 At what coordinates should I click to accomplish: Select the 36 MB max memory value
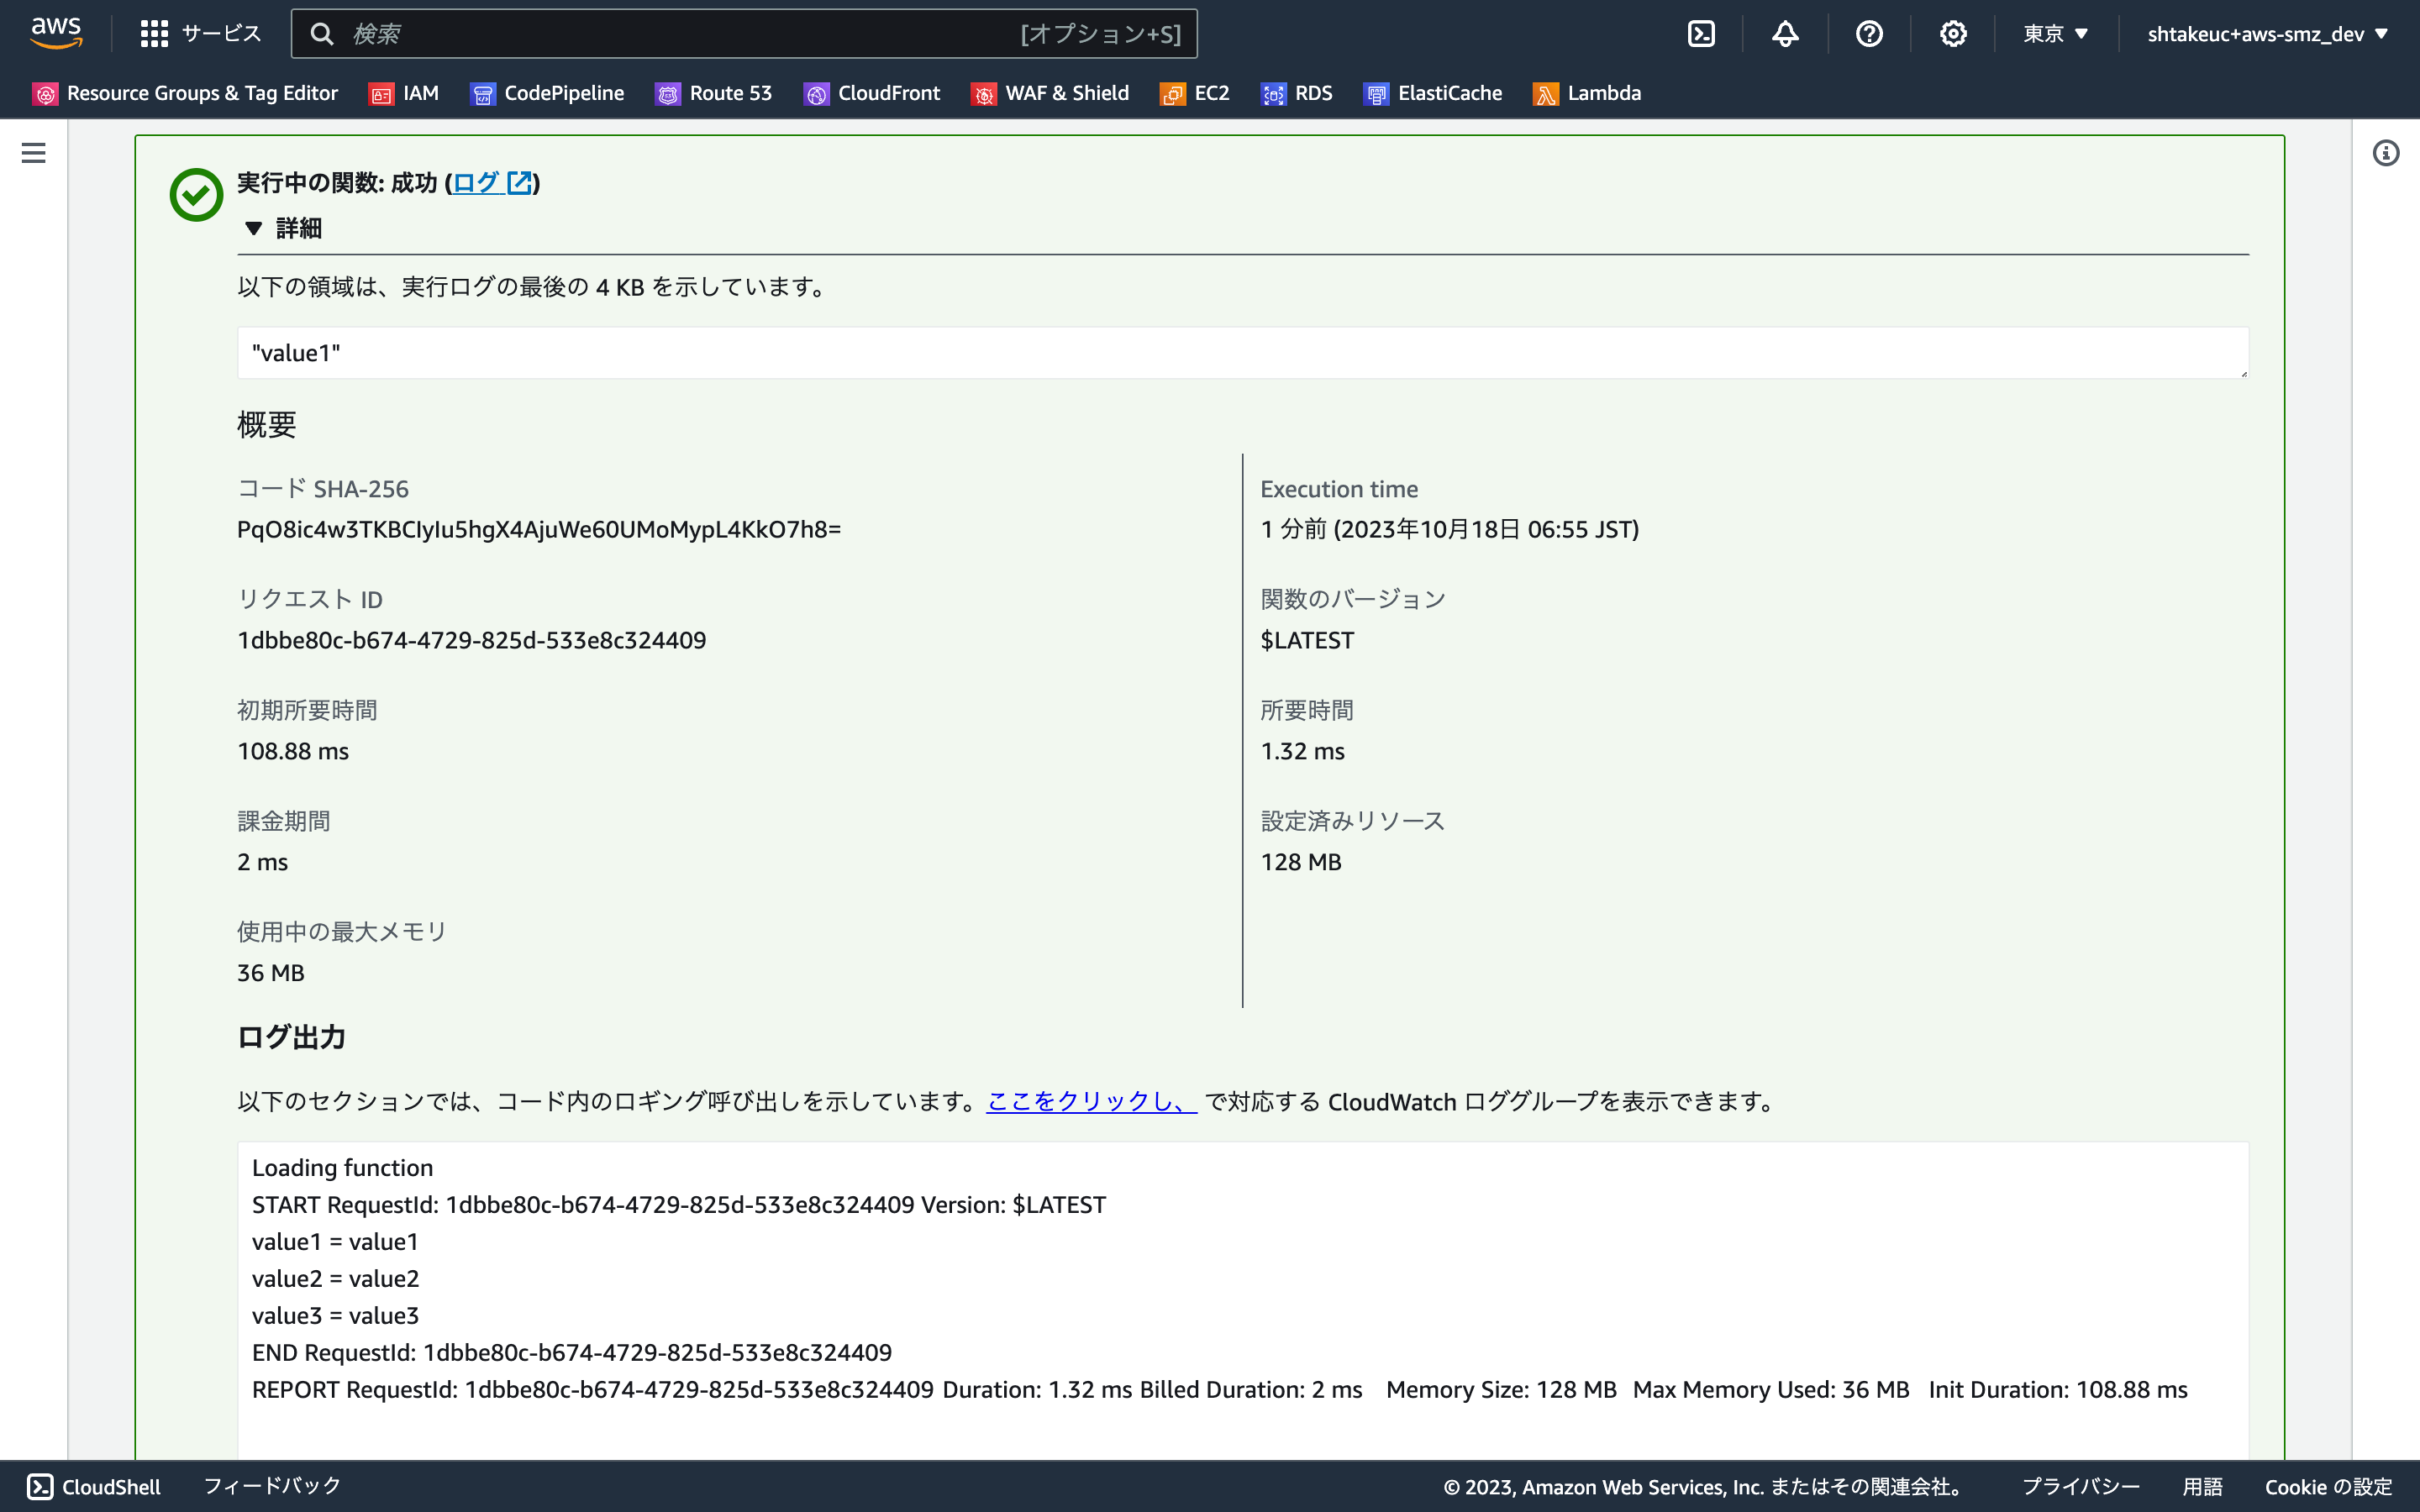pyautogui.click(x=271, y=974)
